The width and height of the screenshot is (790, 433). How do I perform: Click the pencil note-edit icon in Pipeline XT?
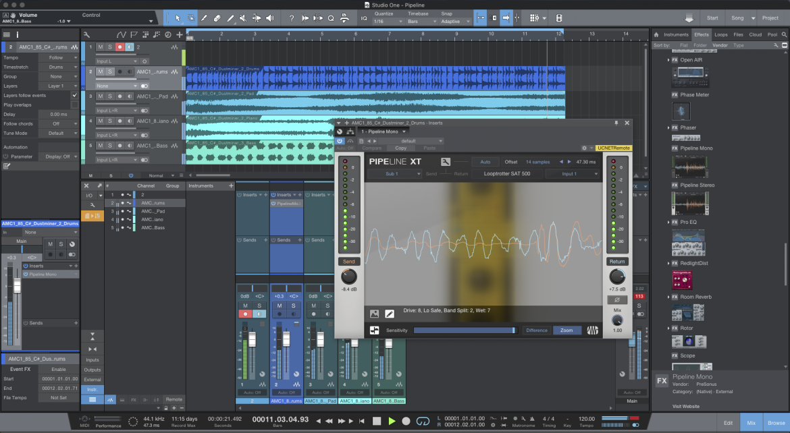click(390, 314)
